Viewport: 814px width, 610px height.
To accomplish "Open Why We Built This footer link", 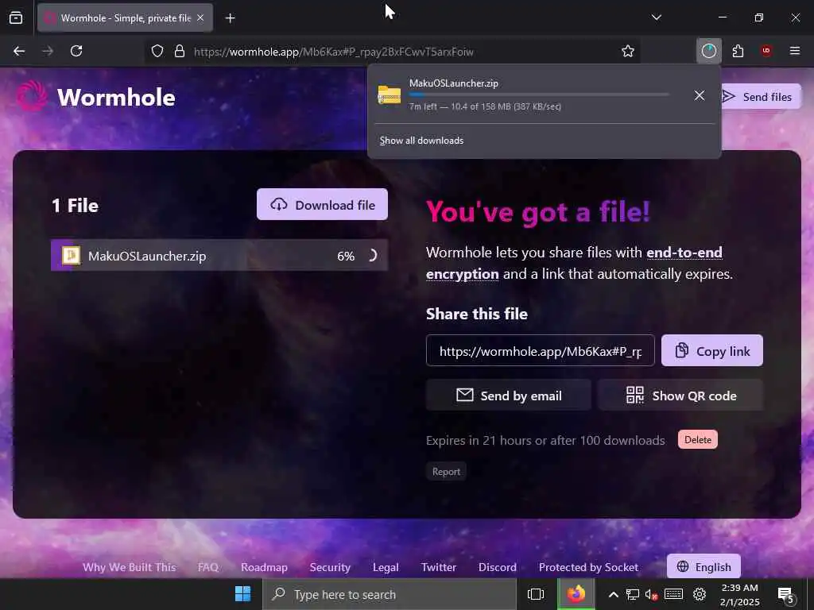I will click(130, 567).
